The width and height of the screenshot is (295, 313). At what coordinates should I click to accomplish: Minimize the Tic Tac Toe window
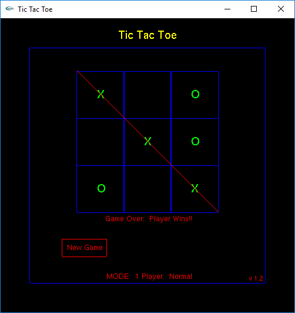(x=227, y=9)
